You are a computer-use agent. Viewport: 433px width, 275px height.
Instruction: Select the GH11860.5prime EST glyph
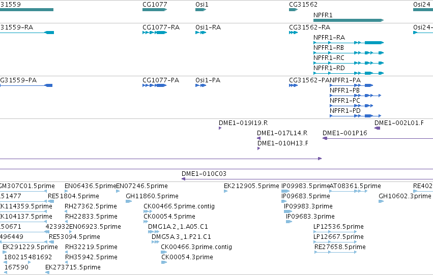tap(129, 201)
